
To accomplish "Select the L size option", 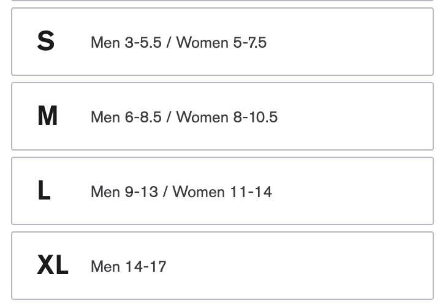I will (222, 191).
